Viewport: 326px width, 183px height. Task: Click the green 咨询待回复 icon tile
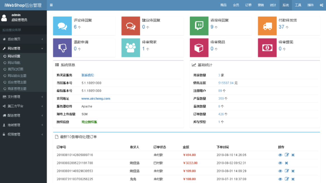[199, 26]
